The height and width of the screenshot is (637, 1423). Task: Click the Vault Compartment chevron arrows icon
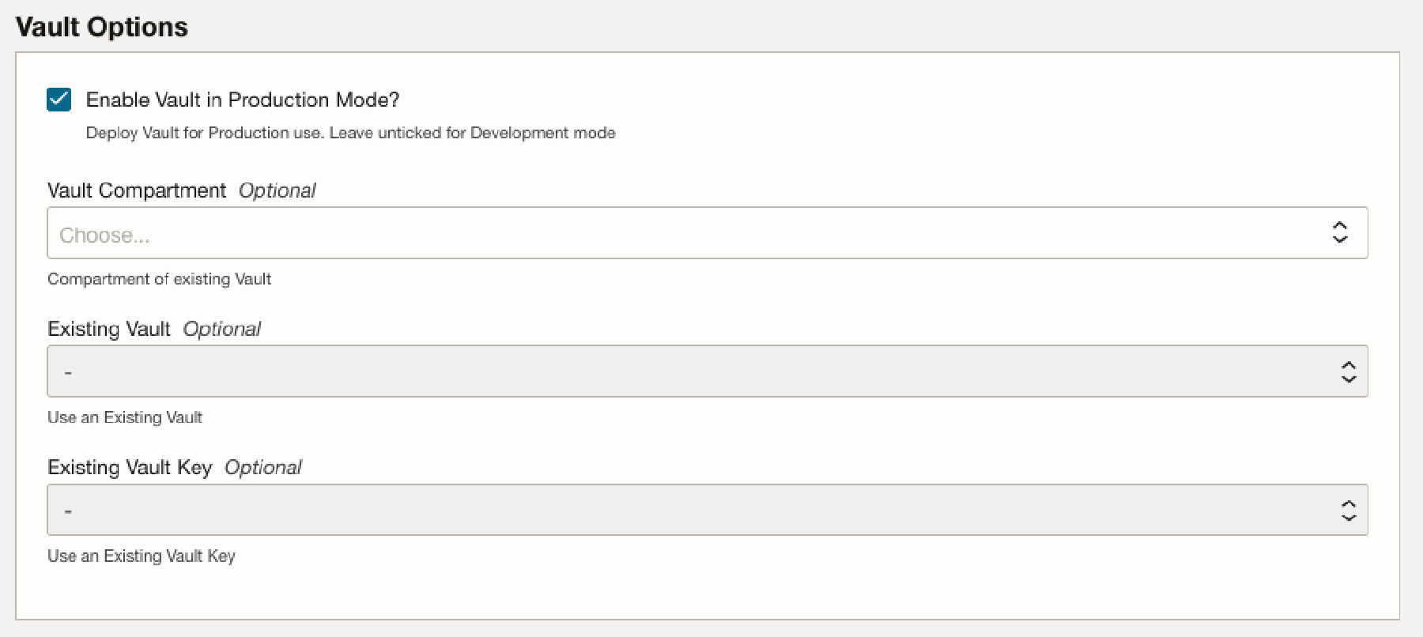[x=1340, y=232]
